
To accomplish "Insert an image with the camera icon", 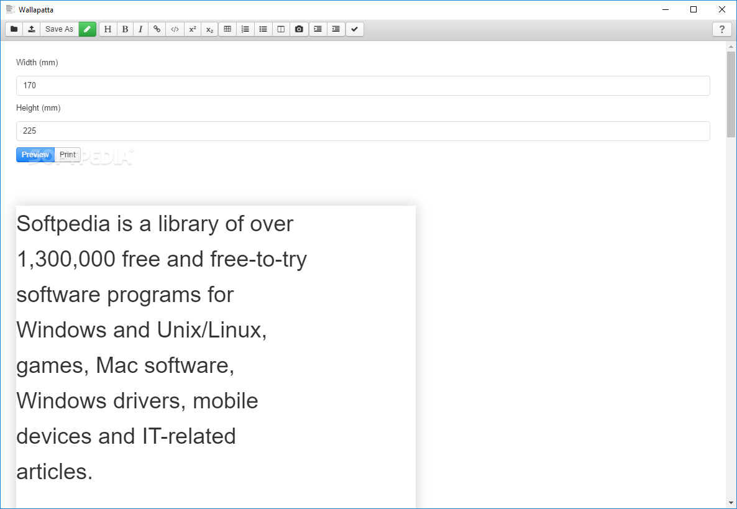I will (x=299, y=29).
